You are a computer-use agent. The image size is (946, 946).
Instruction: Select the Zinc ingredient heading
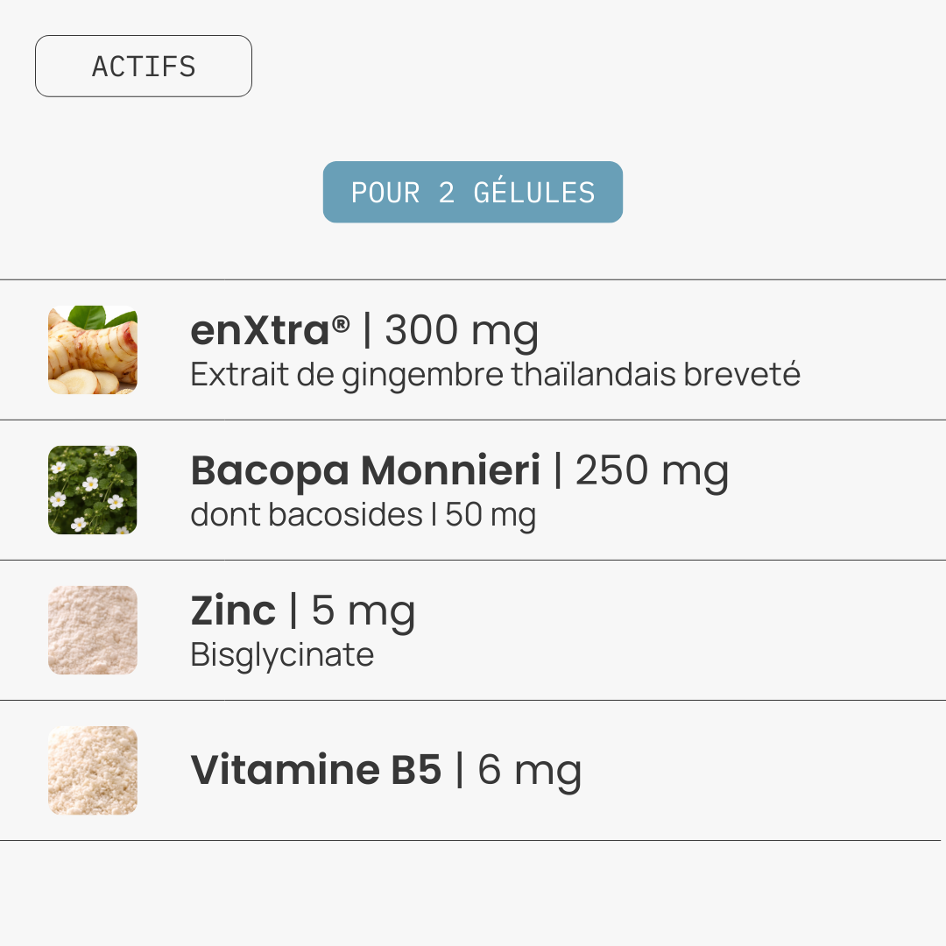[233, 611]
